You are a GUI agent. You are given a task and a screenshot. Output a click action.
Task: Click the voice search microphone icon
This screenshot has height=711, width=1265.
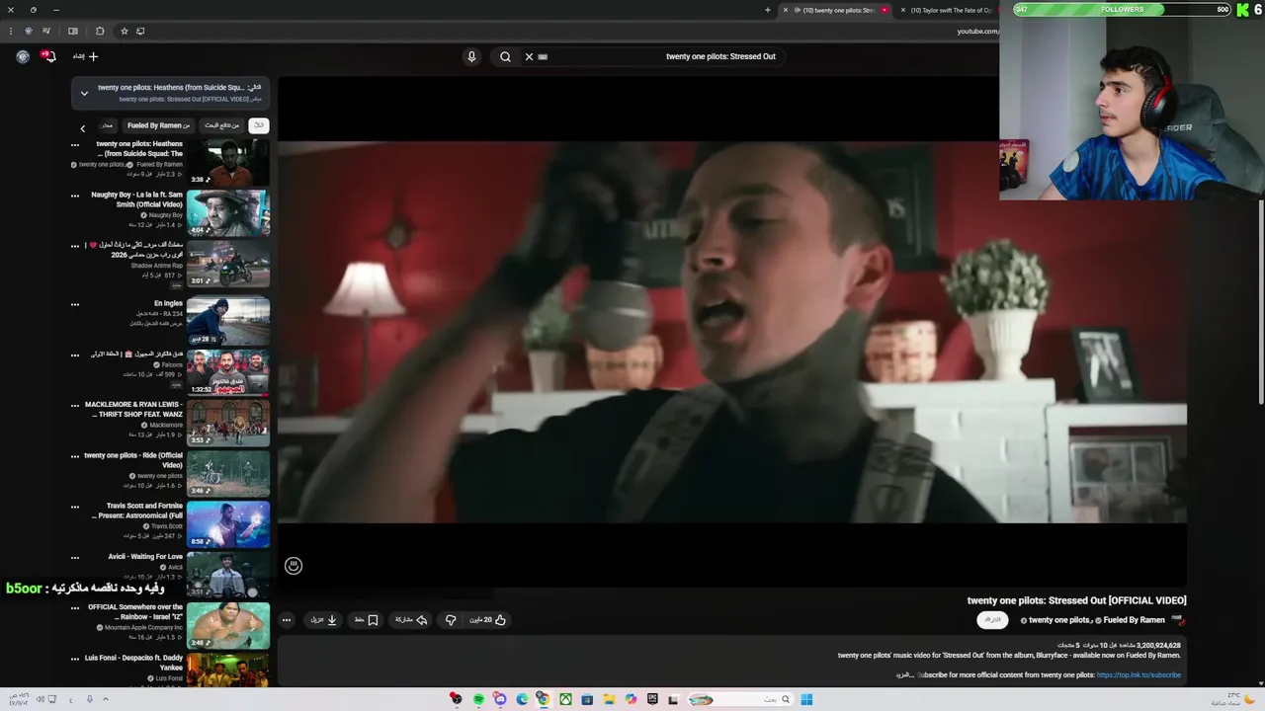coord(471,56)
